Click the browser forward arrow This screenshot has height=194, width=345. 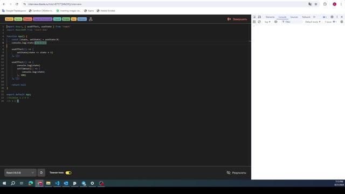pos(10,4)
